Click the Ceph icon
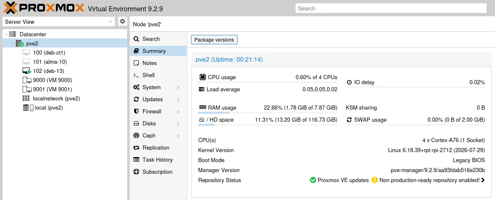The image size is (495, 200). (x=136, y=135)
